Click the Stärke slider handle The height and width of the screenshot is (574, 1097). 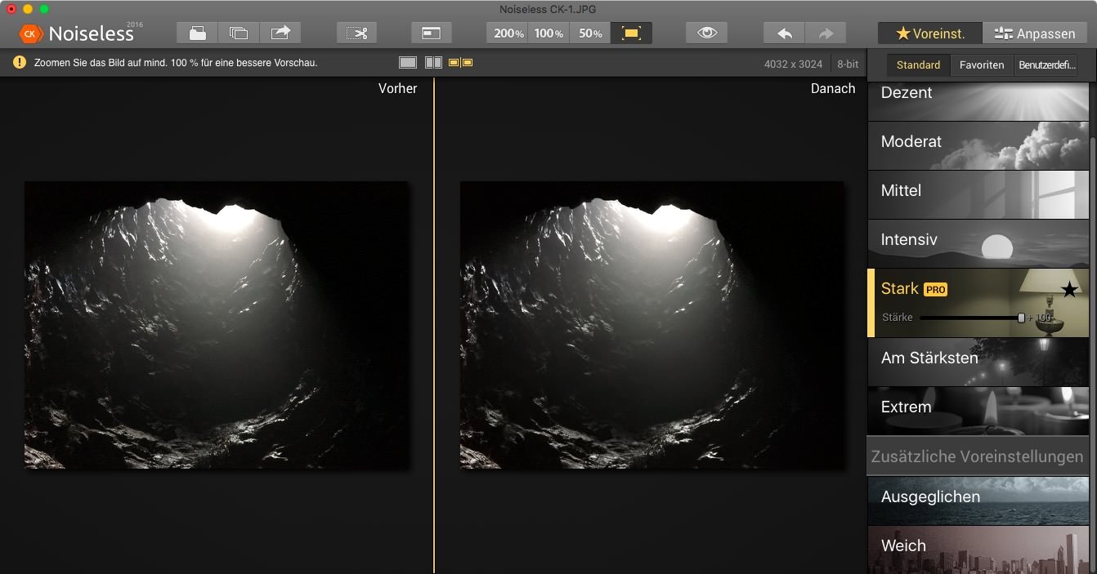(x=1021, y=318)
